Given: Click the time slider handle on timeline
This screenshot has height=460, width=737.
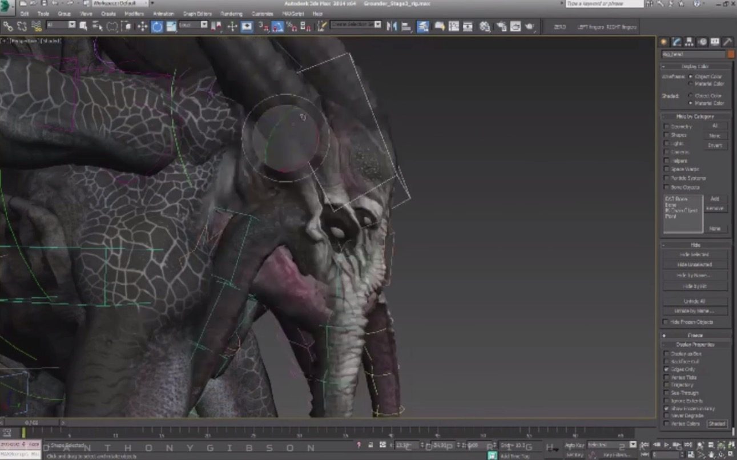Looking at the screenshot, I should click(x=31, y=423).
